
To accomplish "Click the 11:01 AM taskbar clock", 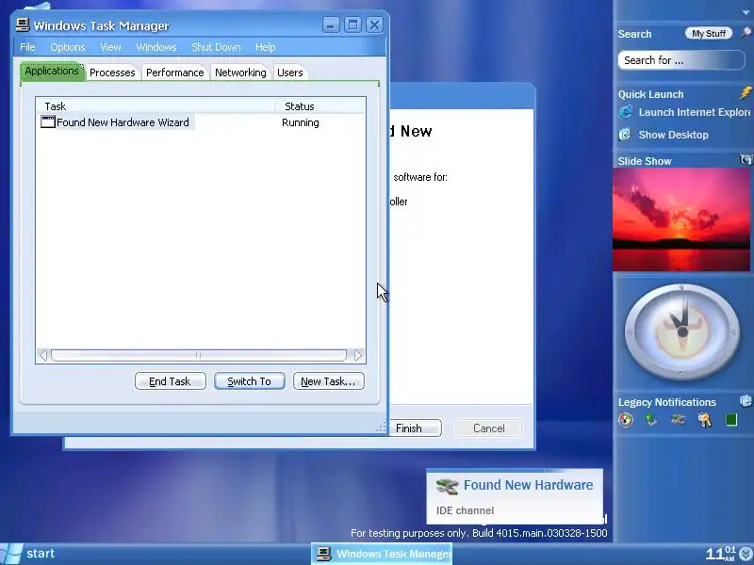I will click(721, 554).
